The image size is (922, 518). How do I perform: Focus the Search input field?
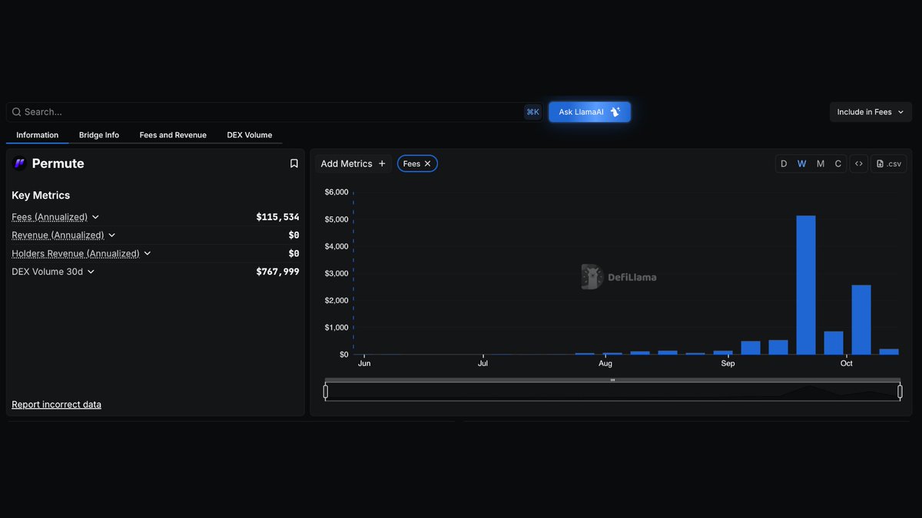point(273,112)
